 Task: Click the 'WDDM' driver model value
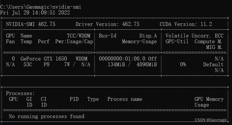81,59
